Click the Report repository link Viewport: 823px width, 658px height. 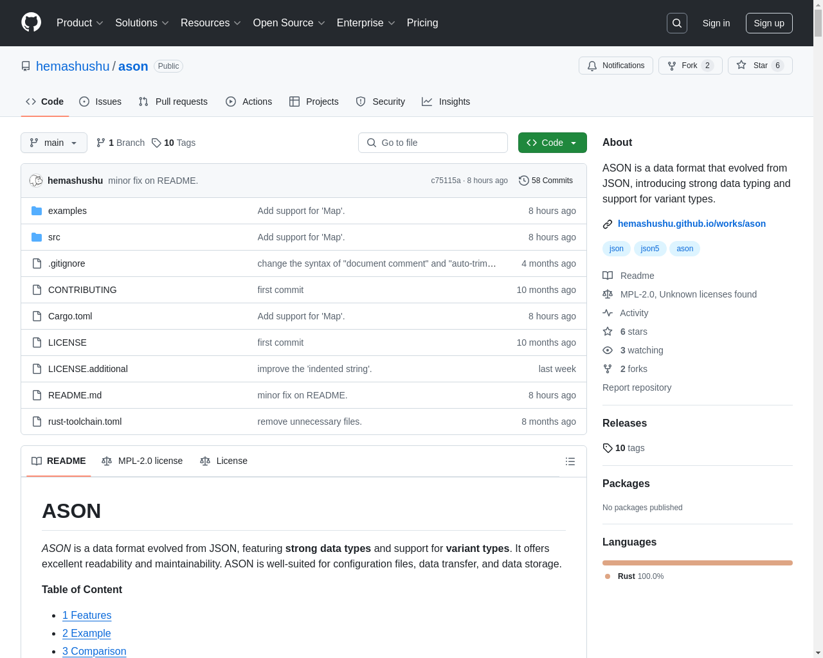(x=637, y=387)
